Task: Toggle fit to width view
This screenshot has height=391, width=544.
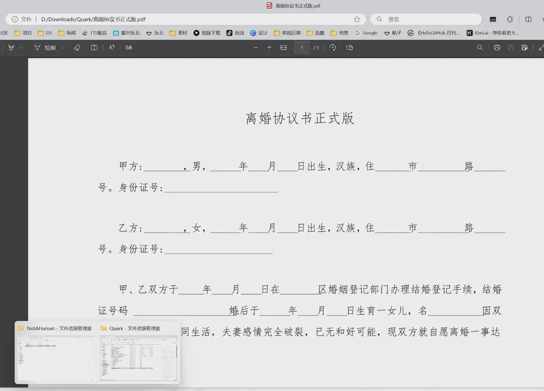Action: coord(283,48)
